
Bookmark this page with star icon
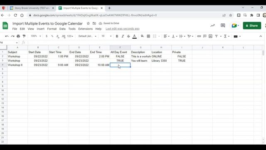(x=231, y=15)
